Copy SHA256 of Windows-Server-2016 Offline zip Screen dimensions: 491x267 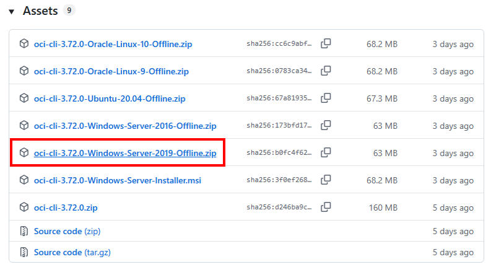pos(326,126)
